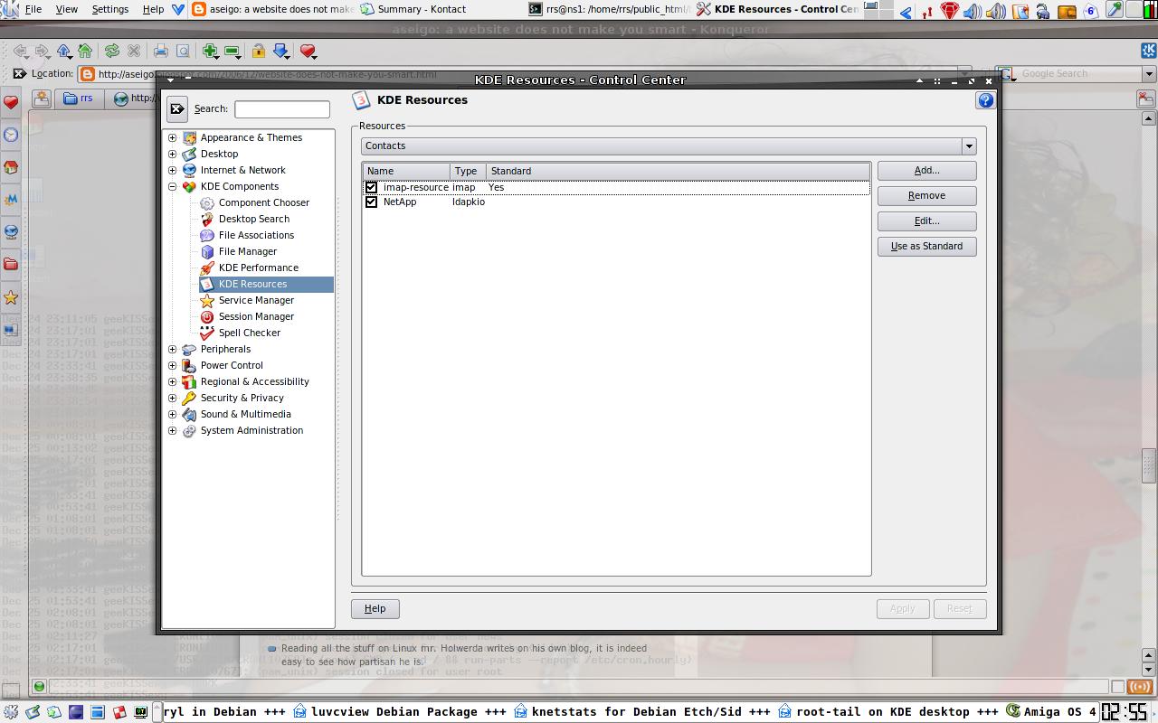The height and width of the screenshot is (723, 1158).
Task: Expand the Sound & Multimedia category
Action: click(173, 414)
